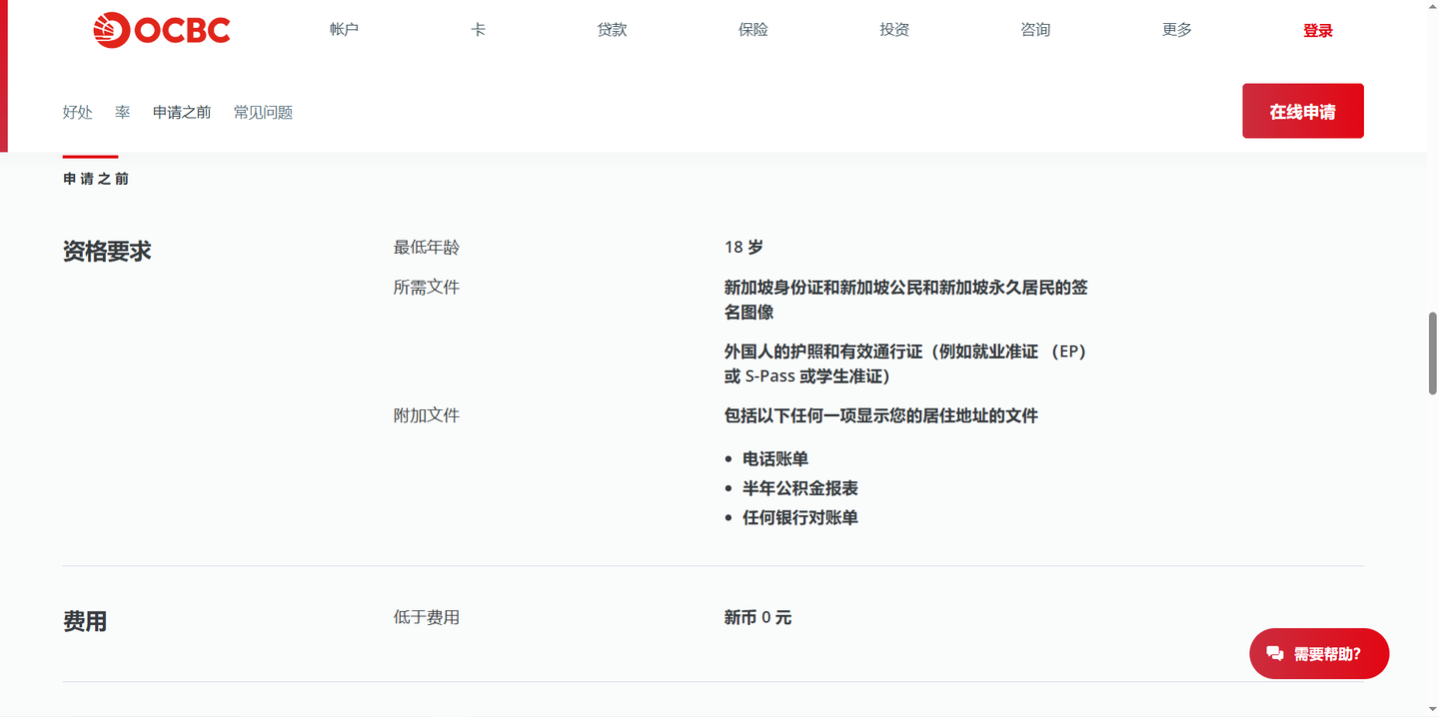Viewport: 1439px width, 717px height.
Task: Click the OCBC logo
Action: click(160, 30)
